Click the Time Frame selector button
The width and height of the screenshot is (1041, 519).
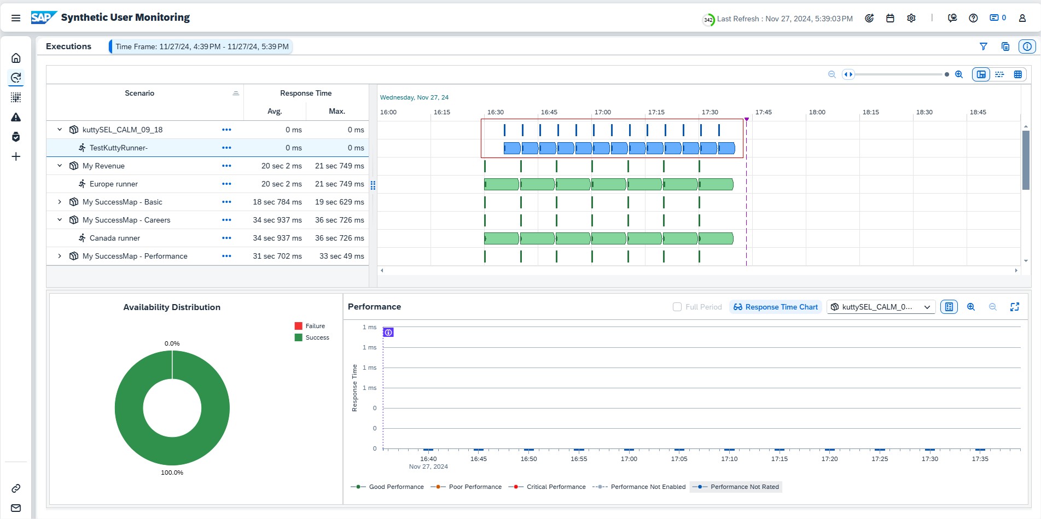tap(201, 46)
